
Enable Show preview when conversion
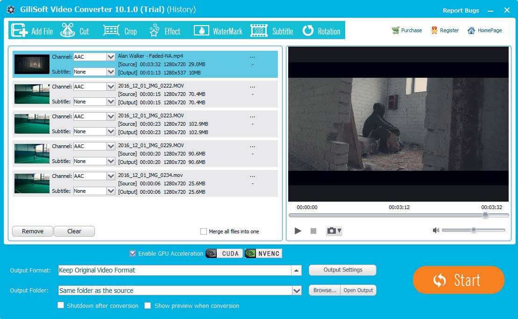pyautogui.click(x=148, y=305)
